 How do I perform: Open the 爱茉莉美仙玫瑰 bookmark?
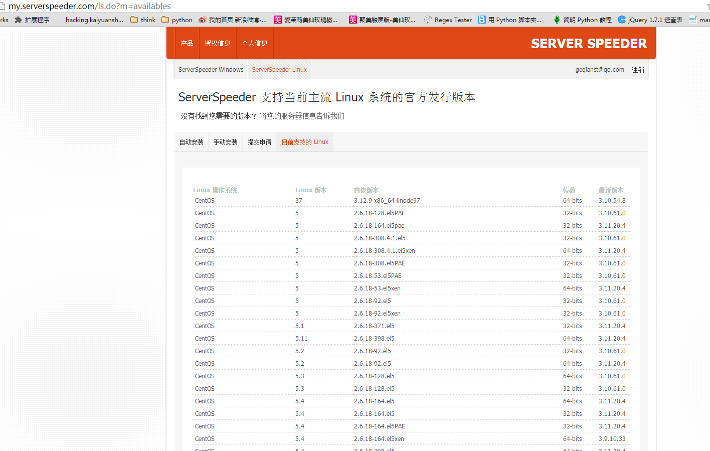pos(305,20)
